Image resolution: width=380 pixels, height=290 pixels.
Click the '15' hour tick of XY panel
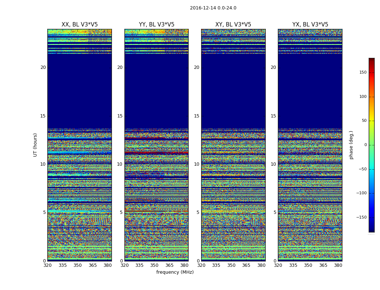pyautogui.click(x=197, y=116)
